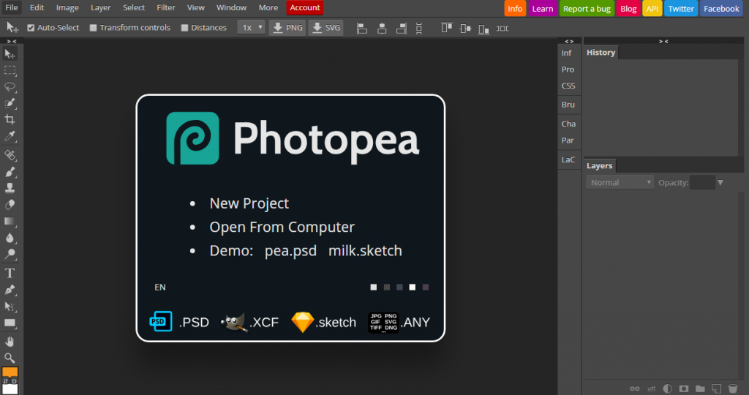Export via the PNG download button

coord(287,28)
